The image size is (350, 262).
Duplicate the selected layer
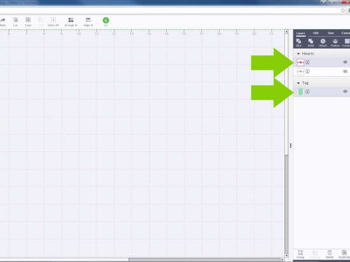(x=344, y=254)
